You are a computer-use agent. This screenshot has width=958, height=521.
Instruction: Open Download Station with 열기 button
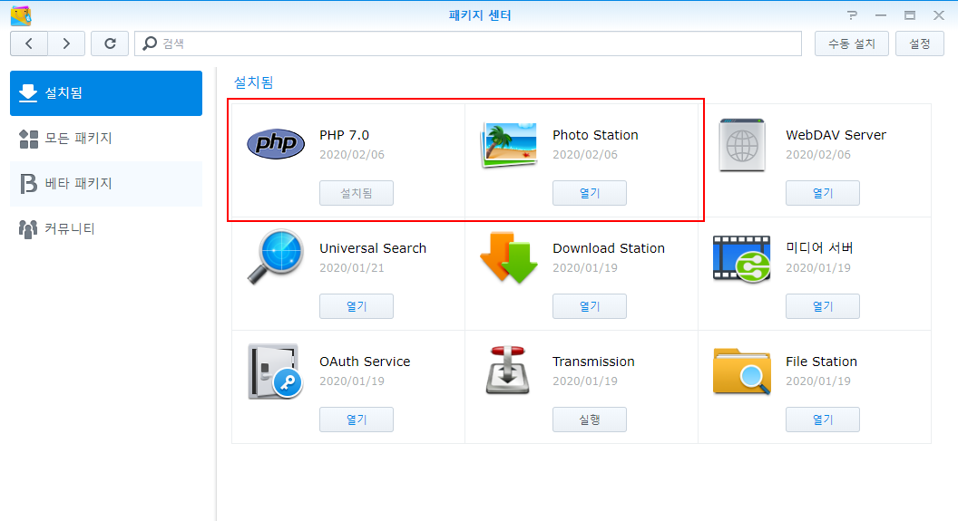590,306
